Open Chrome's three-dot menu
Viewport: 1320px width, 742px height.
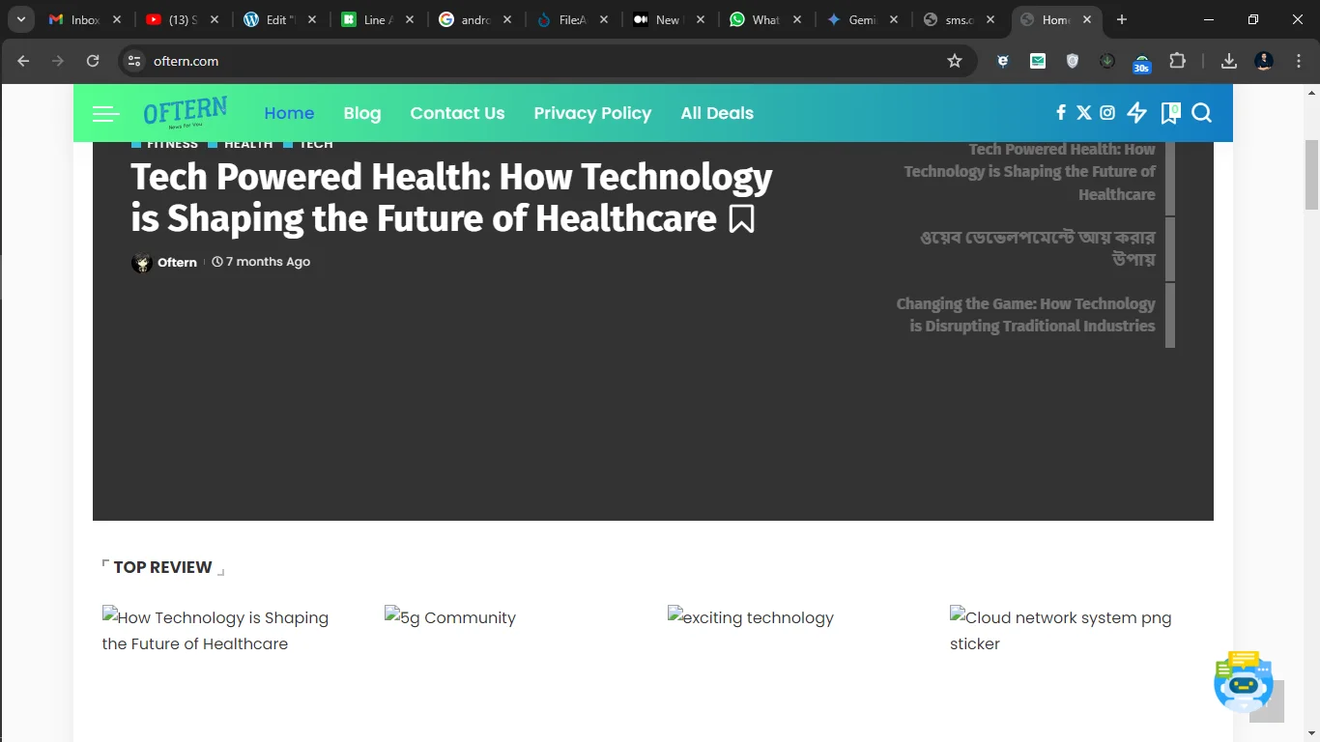[1300, 60]
